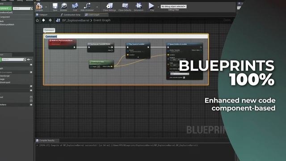Click the favorite star icon in graph header
Image resolution: width=286 pixels, height=161 pixels.
click(x=38, y=21)
